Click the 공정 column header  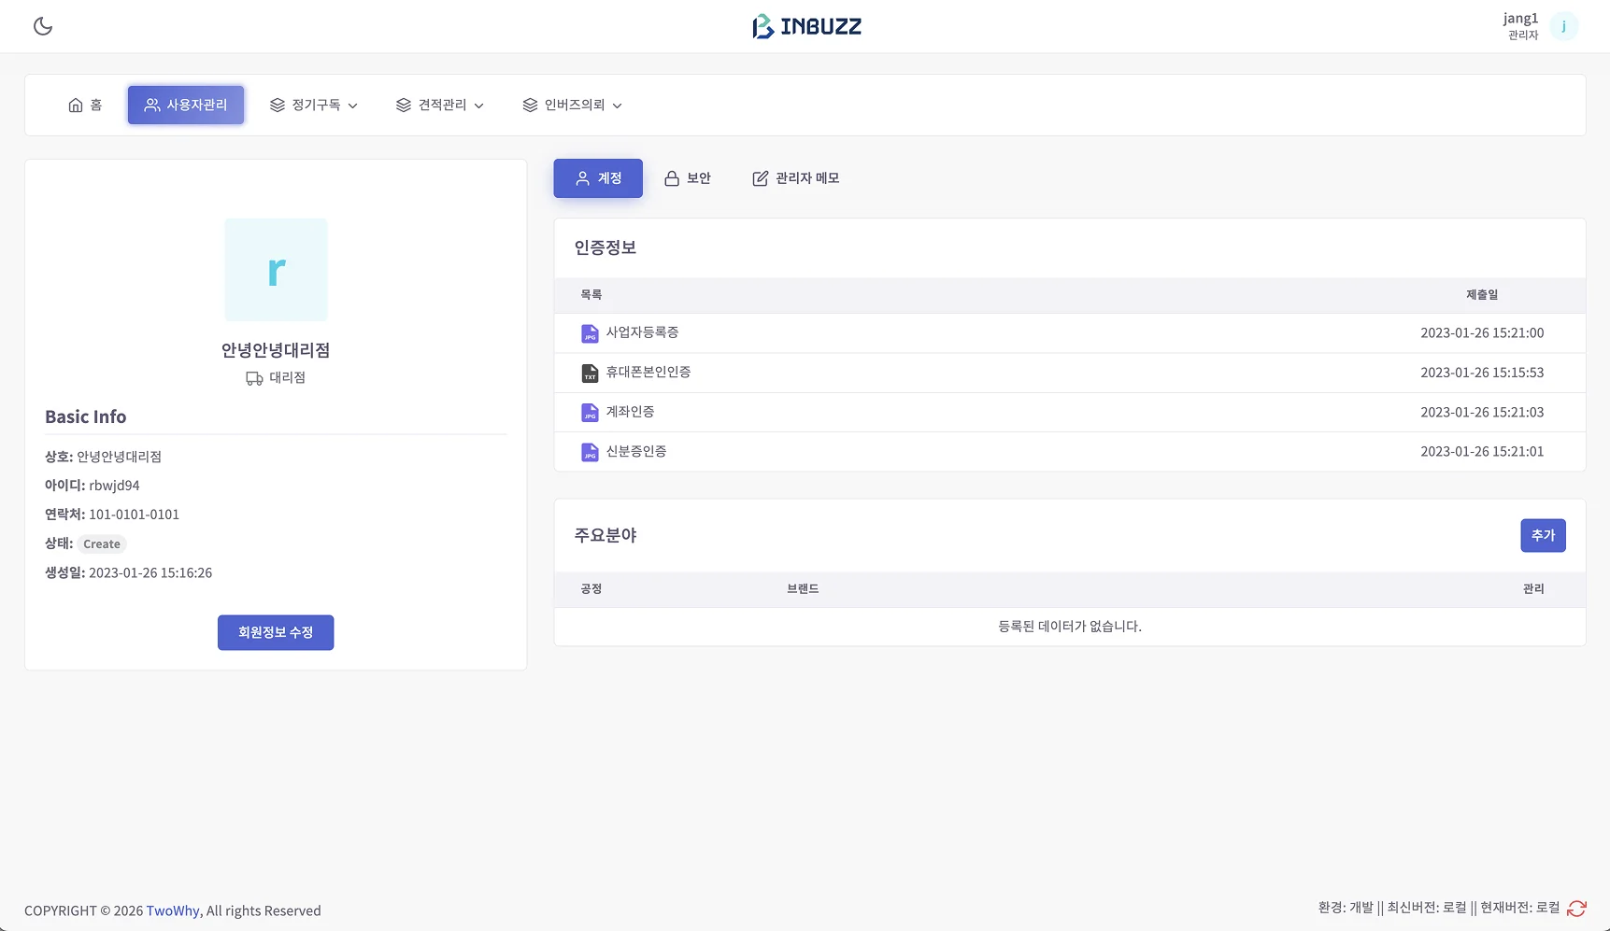pyautogui.click(x=591, y=589)
